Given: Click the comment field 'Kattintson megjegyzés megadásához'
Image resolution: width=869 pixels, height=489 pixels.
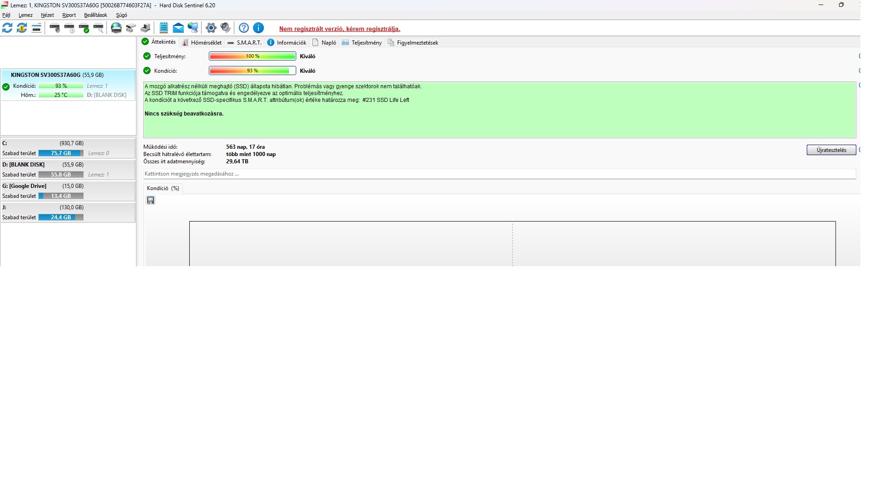Looking at the screenshot, I should click(500, 174).
